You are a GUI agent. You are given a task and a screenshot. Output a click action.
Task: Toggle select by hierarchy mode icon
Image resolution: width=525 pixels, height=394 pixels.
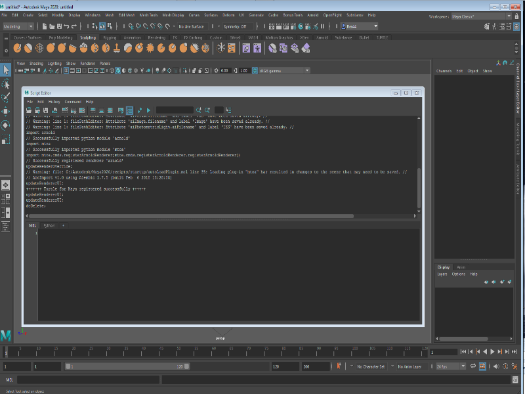tap(95, 26)
